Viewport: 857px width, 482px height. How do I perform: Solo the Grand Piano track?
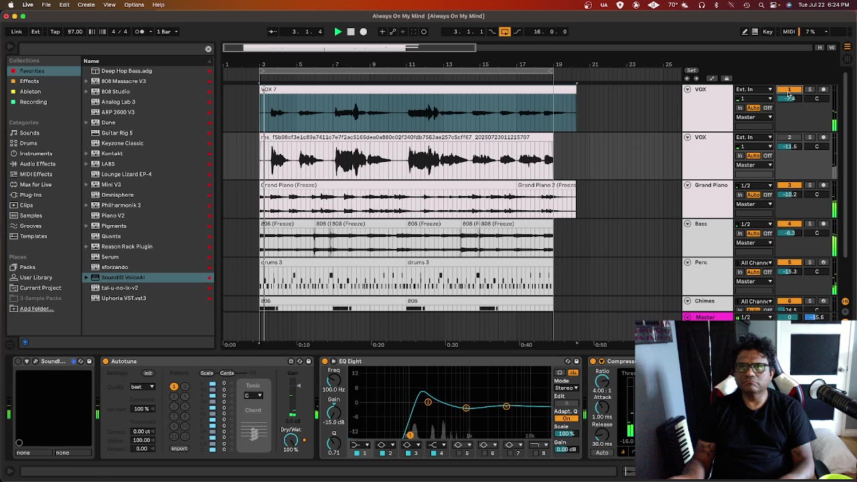point(809,185)
